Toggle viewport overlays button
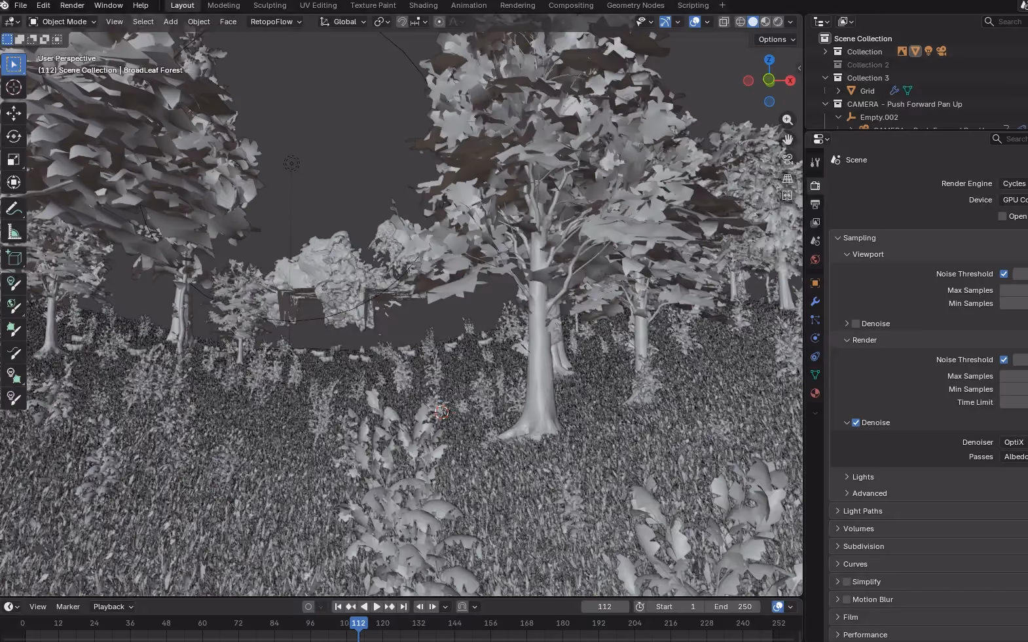This screenshot has width=1028, height=642. point(695,22)
